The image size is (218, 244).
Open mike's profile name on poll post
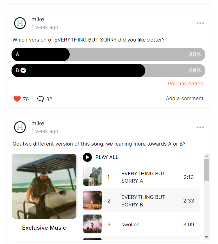(38, 19)
